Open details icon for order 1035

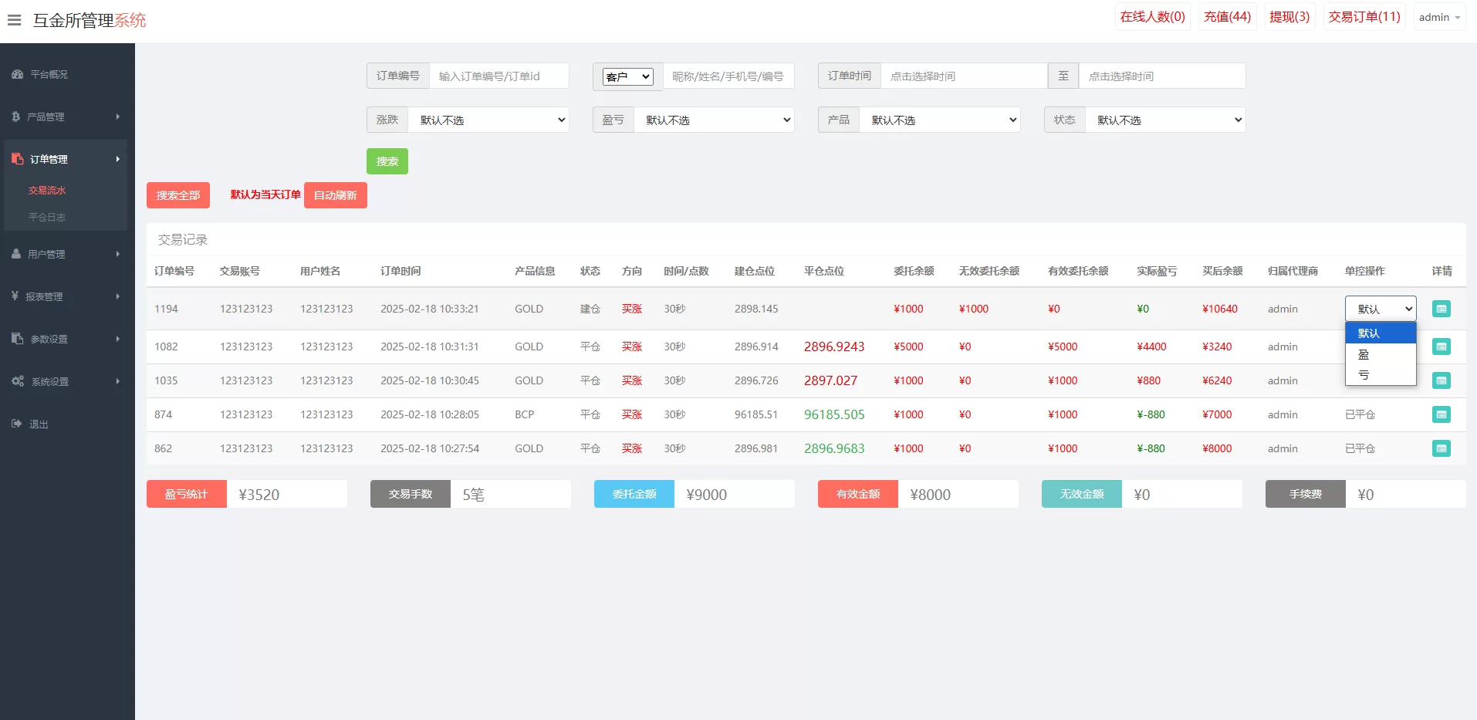pos(1441,380)
